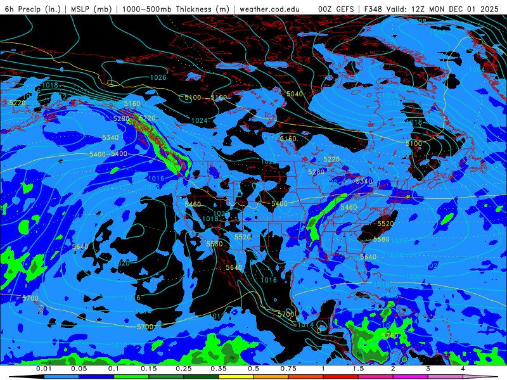Click the 5040 thickness contour label
This screenshot has width=507, height=380.
click(x=295, y=94)
